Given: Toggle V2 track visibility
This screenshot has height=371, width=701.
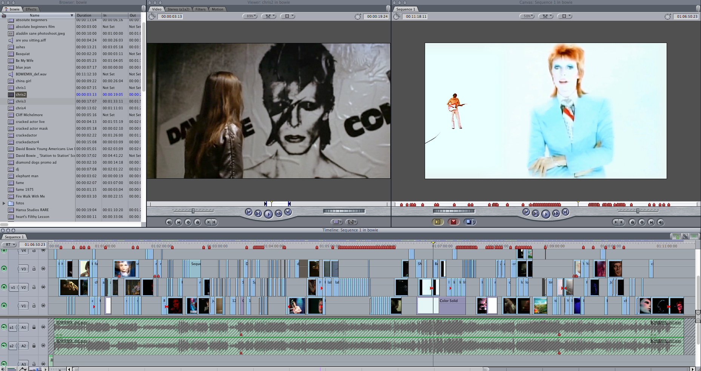Looking at the screenshot, I should pos(4,287).
